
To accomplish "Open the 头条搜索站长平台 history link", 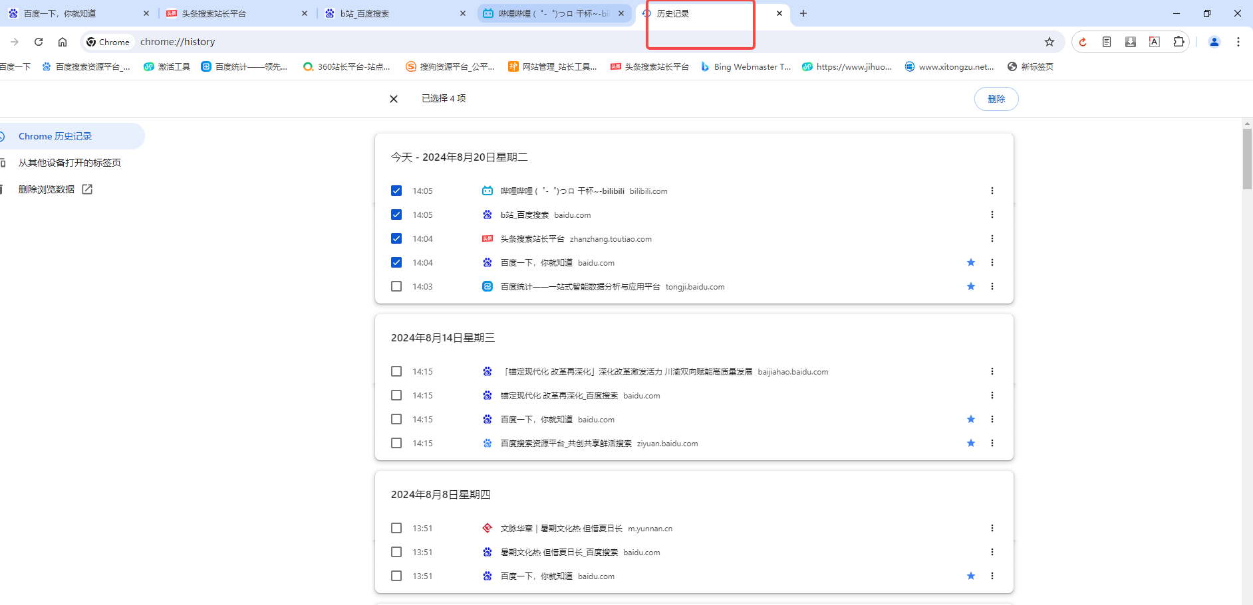I will 532,238.
